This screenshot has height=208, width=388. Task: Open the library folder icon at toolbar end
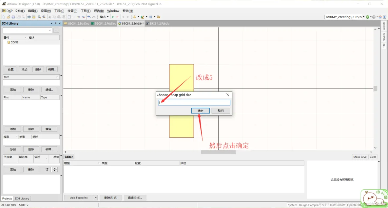(159, 17)
